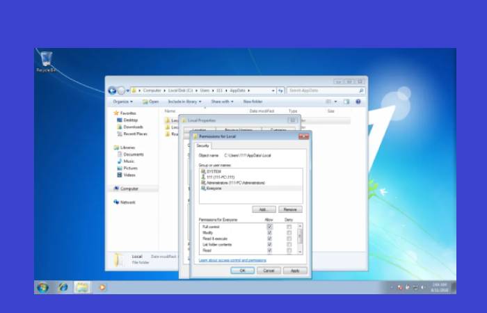Select Recent Places in navigation pane
This screenshot has height=313, width=487.
coord(132,134)
